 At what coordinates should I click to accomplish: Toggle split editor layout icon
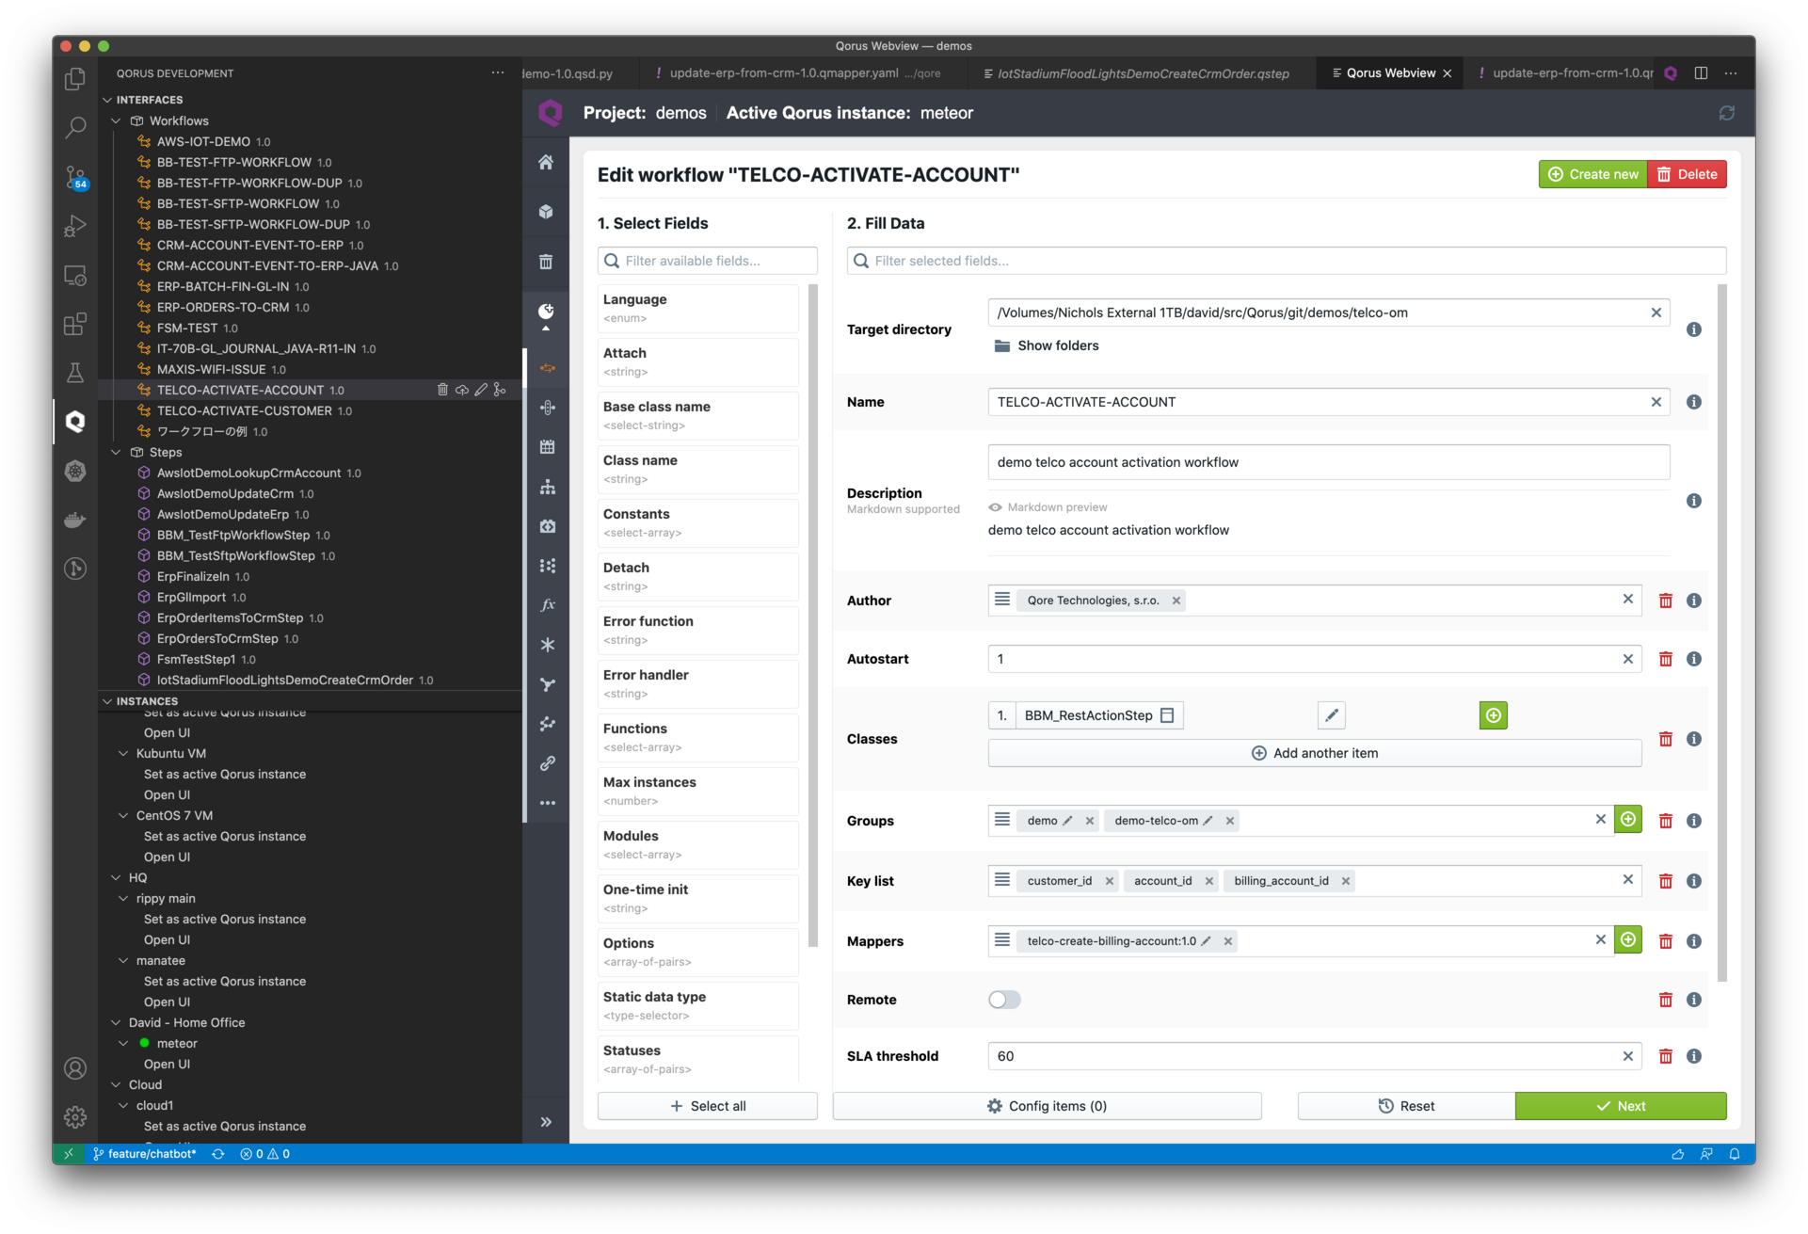click(1701, 72)
